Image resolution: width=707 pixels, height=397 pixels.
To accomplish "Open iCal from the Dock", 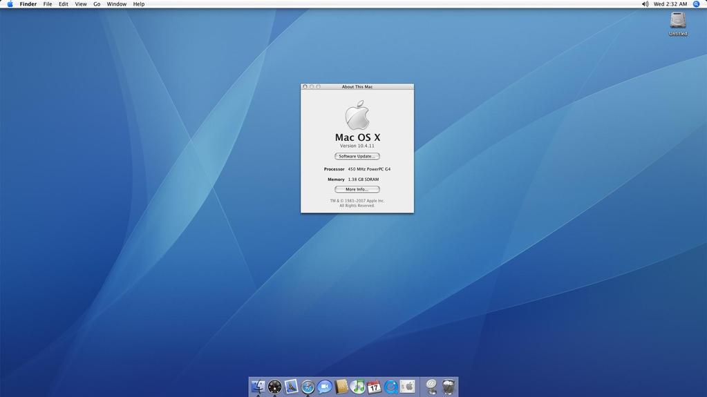I will [375, 387].
